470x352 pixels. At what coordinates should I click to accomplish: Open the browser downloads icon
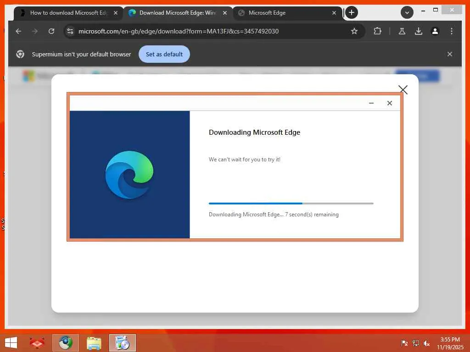tap(419, 31)
